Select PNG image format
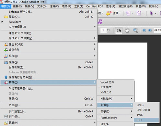Viewport: 161px width, 126px height. coord(146,115)
